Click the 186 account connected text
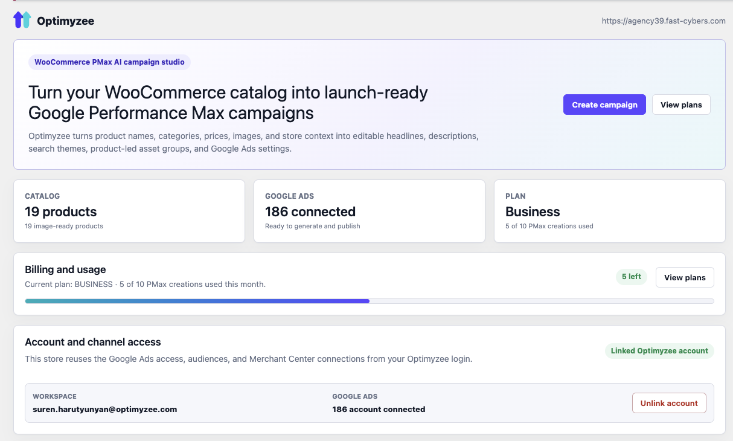This screenshot has width=733, height=441. pyautogui.click(x=379, y=409)
